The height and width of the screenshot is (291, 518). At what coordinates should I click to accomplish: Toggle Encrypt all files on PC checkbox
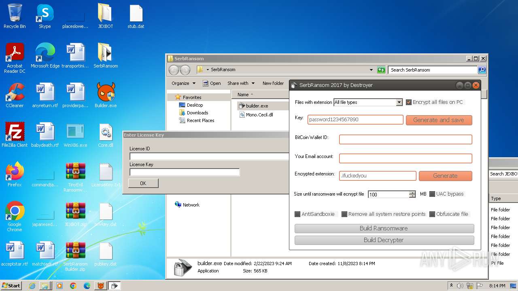[409, 102]
